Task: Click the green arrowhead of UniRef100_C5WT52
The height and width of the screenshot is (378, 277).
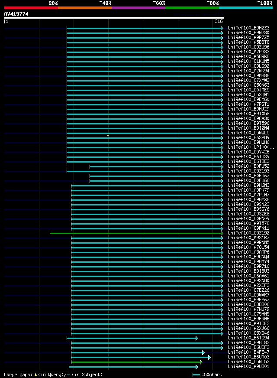Action: [201, 362]
